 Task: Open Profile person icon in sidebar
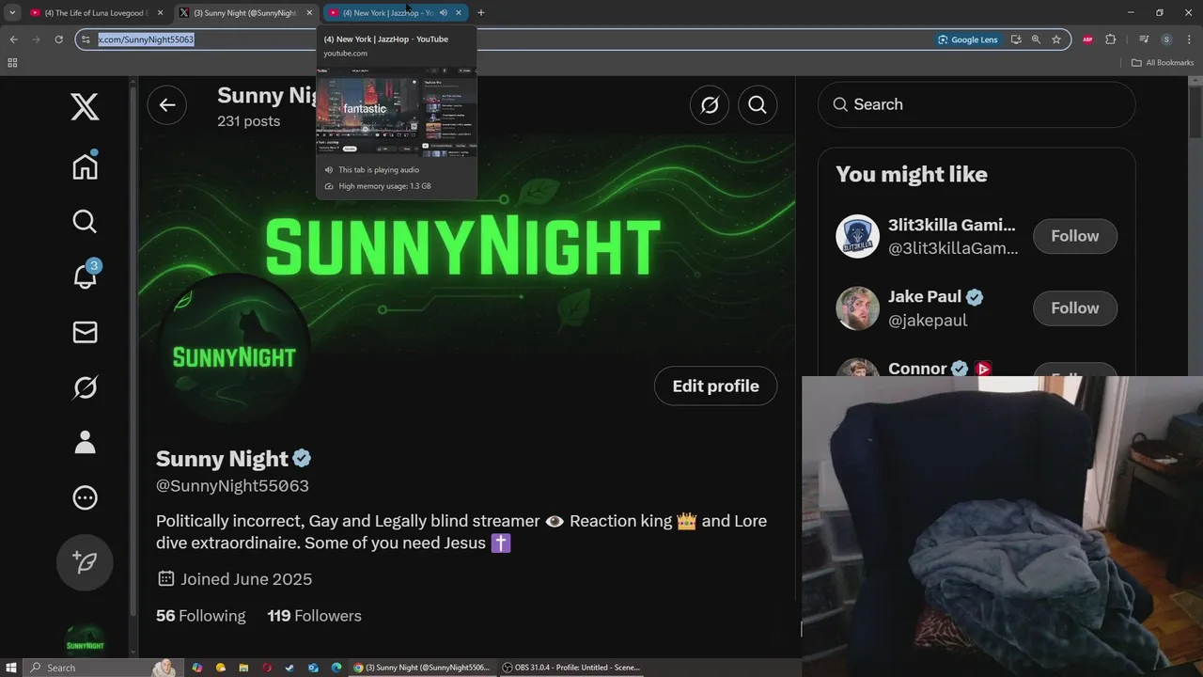(x=85, y=442)
